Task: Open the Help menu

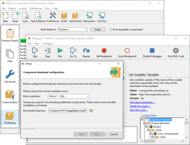Action: [x=56, y=8]
